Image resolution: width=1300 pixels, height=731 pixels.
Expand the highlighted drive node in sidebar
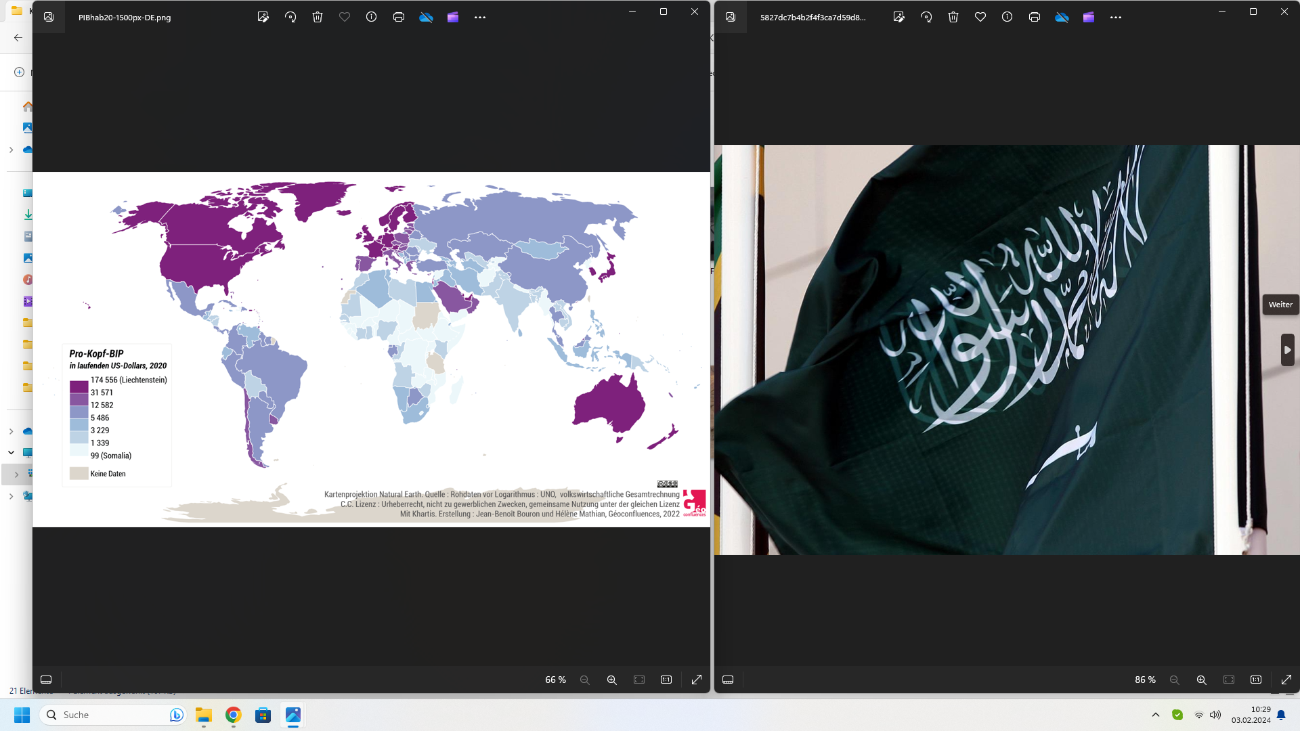tap(17, 474)
